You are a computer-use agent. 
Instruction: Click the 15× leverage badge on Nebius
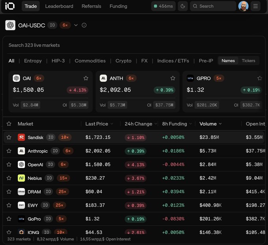click(63, 178)
